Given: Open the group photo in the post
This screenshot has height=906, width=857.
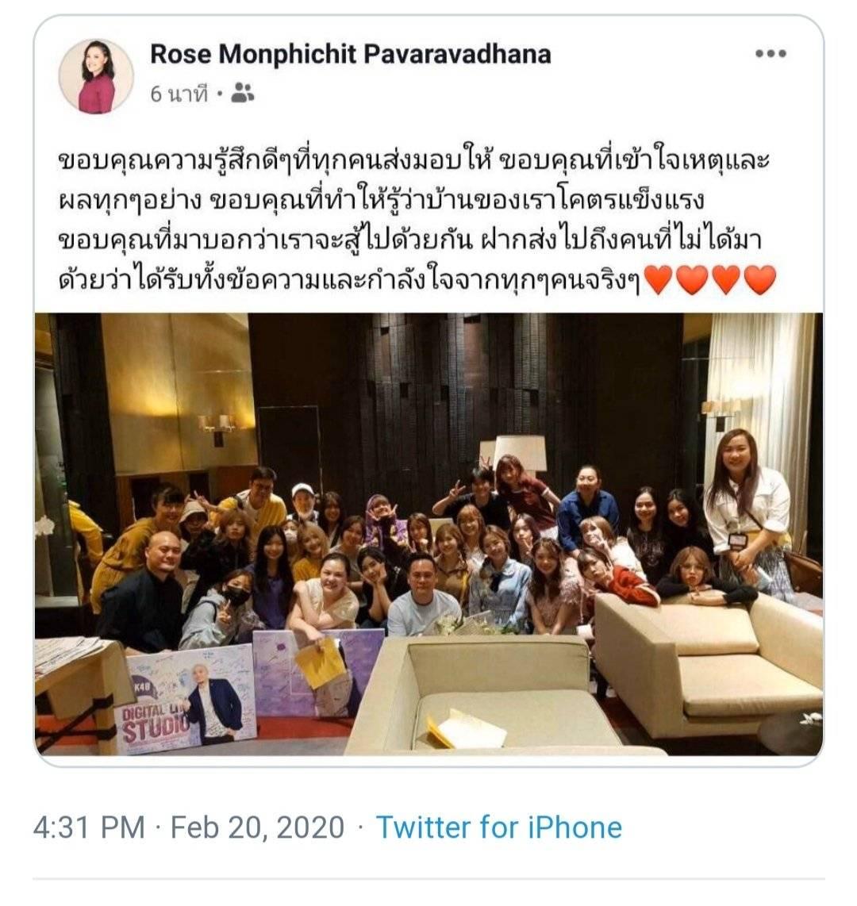Looking at the screenshot, I should [428, 534].
